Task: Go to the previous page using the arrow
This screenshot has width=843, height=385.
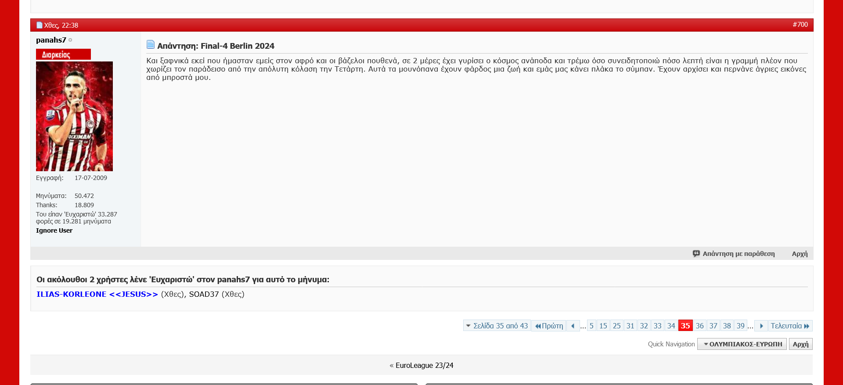Action: point(573,326)
